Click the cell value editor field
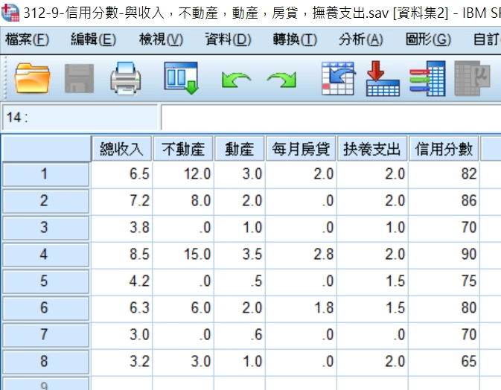The image size is (501, 390). tap(328, 118)
